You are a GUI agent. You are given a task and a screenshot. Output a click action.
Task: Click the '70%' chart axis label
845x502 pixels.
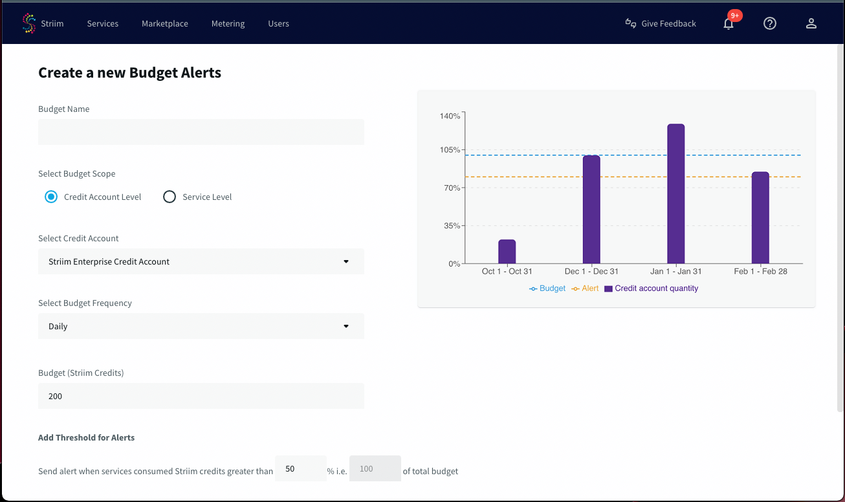point(452,188)
